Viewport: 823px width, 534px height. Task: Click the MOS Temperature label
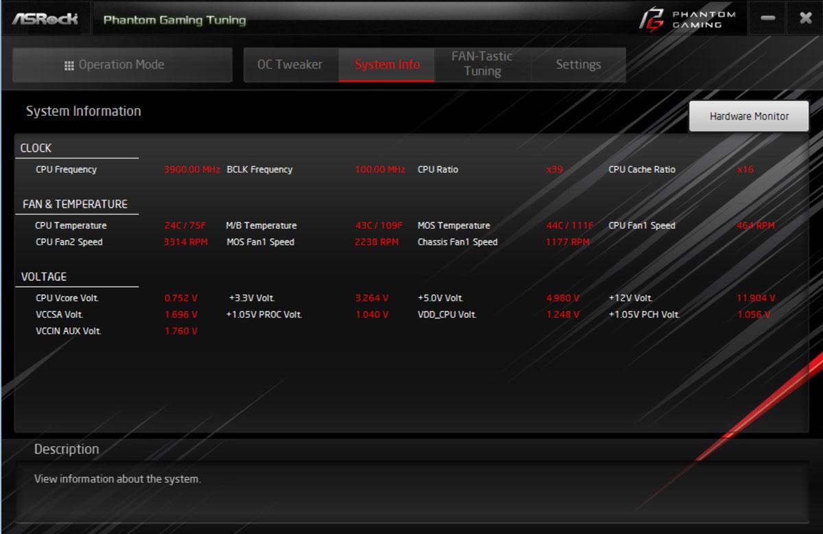point(454,226)
